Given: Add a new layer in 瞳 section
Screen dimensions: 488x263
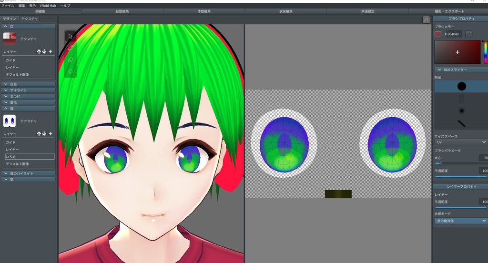Looking at the screenshot, I should [x=51, y=134].
